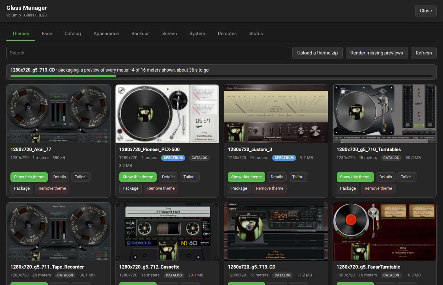Open Details for Pioneer_PLX-500
Image resolution: width=443 pixels, height=285 pixels.
pos(168,177)
